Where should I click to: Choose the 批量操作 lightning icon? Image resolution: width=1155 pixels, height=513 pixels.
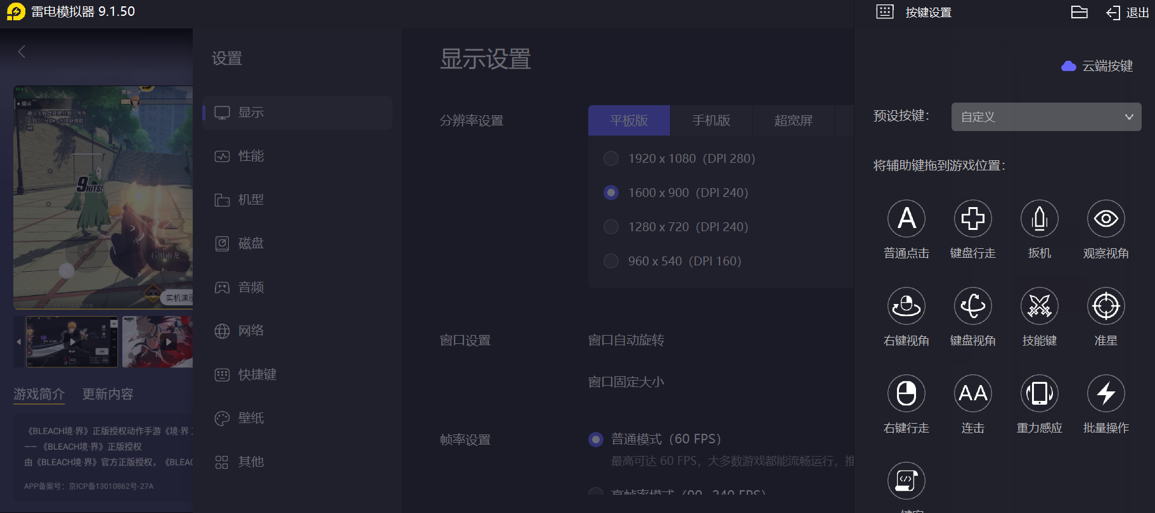pos(1106,393)
